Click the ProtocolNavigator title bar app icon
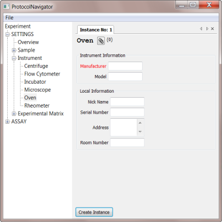Viewport: 222px width, 222px height. (x=7, y=7)
